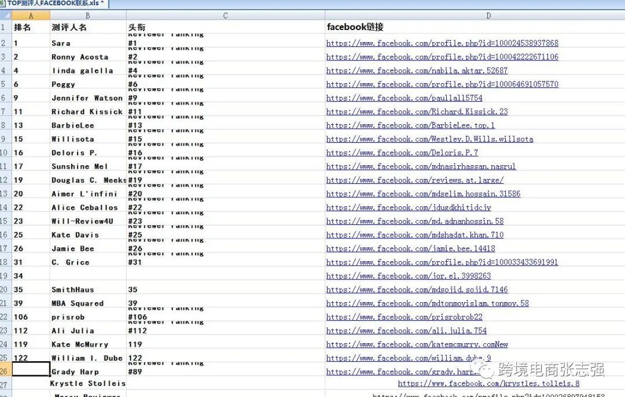
Task: Select the Krystle Stolleis name cell
Action: pyautogui.click(x=88, y=383)
